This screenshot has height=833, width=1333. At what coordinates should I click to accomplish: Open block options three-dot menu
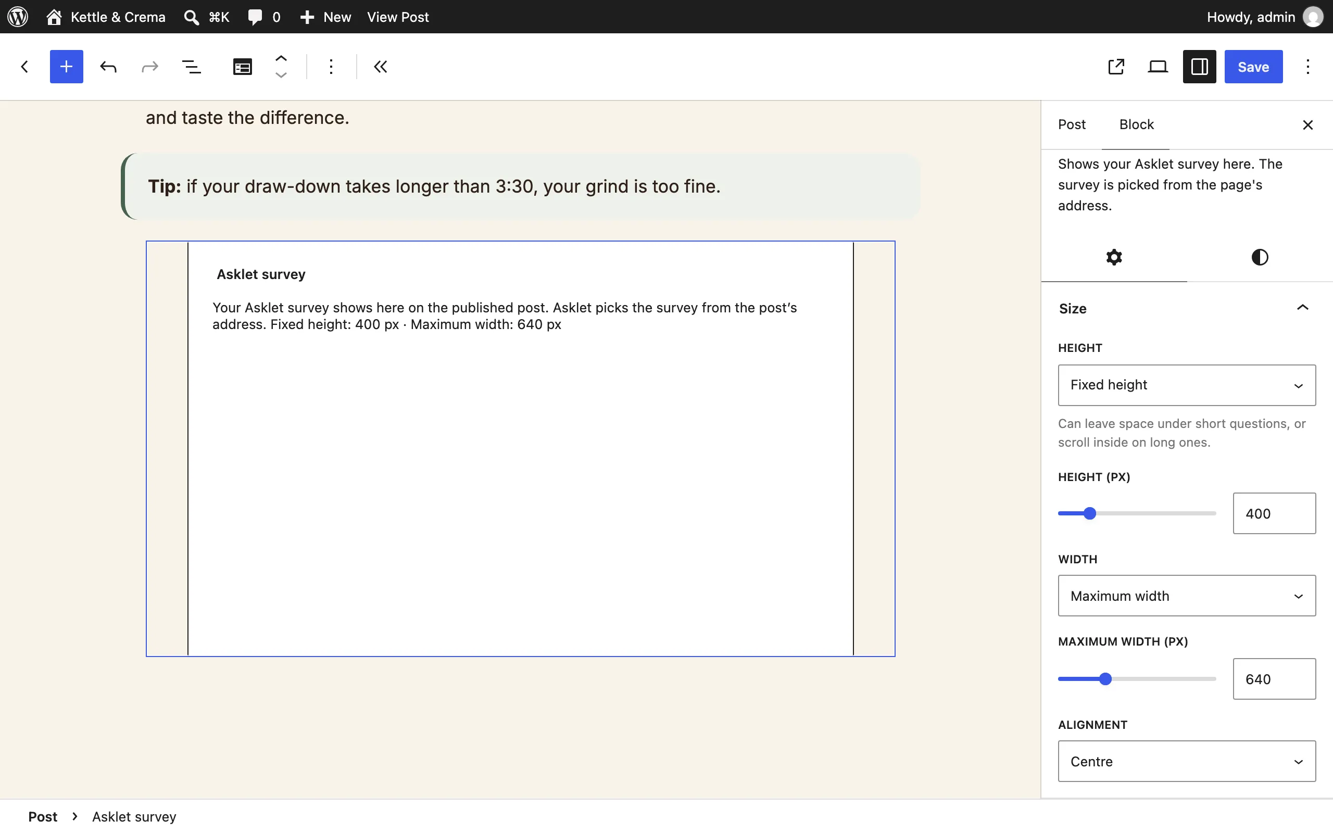point(331,67)
